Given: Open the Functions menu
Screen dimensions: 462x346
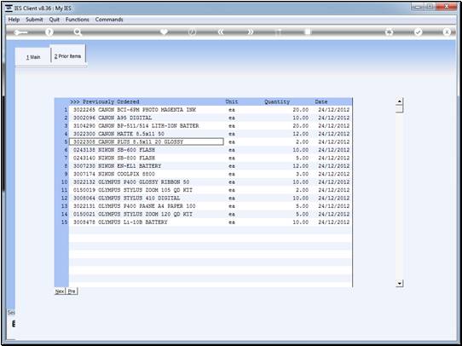Looking at the screenshot, I should 78,20.
